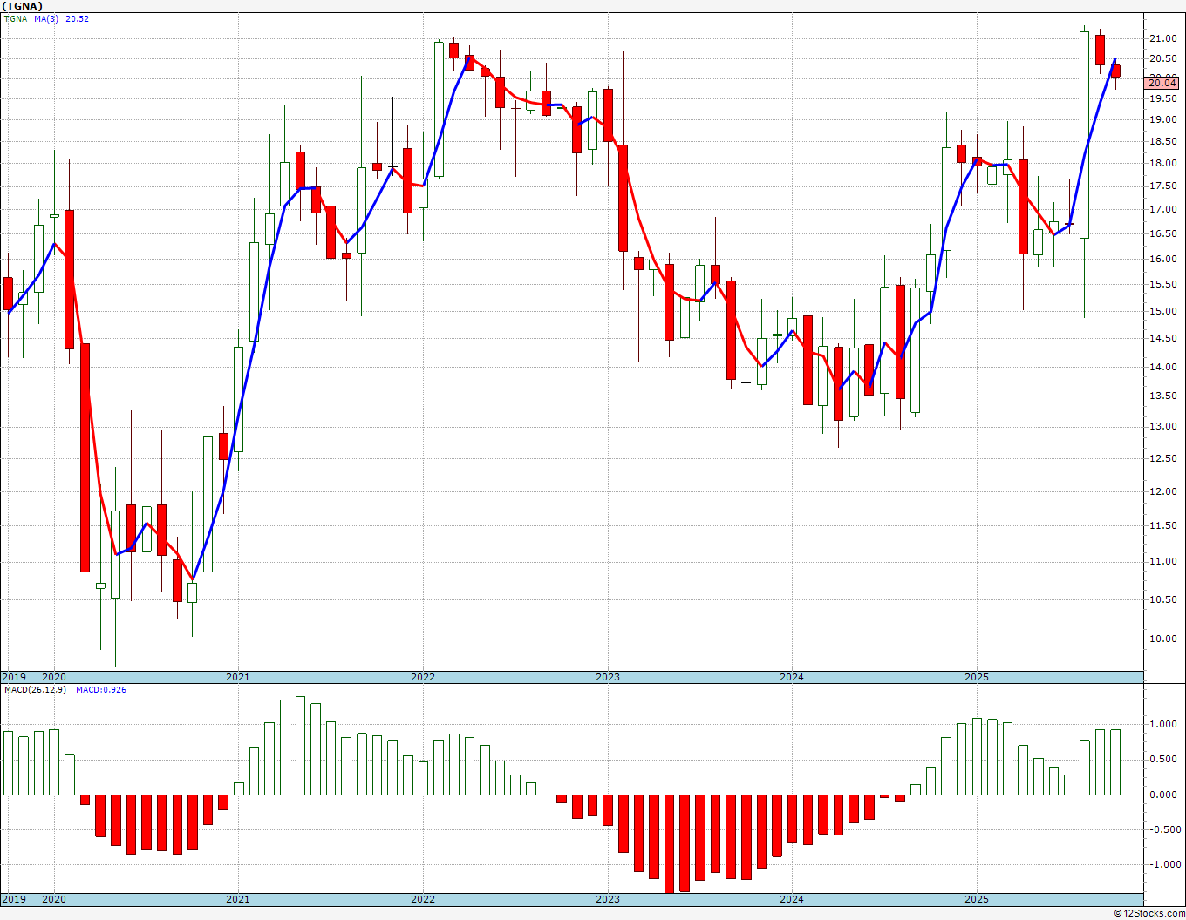Select the 0.500 MACD axis label
1186x920 pixels.
tap(1164, 760)
